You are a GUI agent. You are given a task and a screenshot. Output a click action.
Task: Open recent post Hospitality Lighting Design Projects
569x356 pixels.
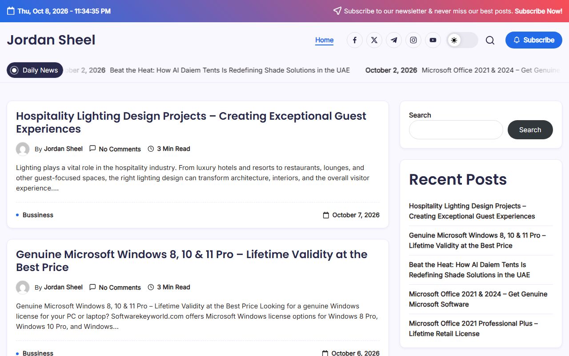472,211
